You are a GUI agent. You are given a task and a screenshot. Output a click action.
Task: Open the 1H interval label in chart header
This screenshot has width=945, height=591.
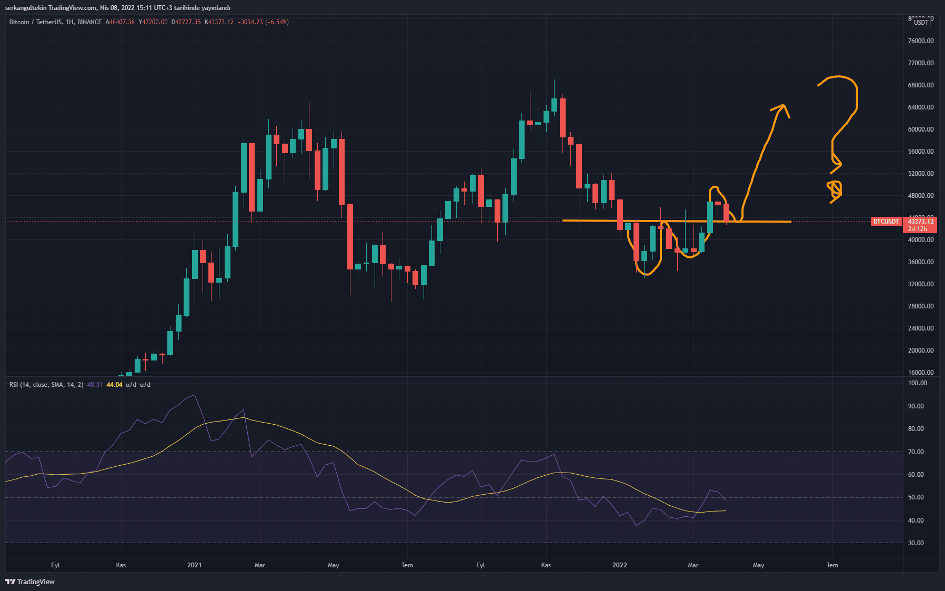coord(69,22)
